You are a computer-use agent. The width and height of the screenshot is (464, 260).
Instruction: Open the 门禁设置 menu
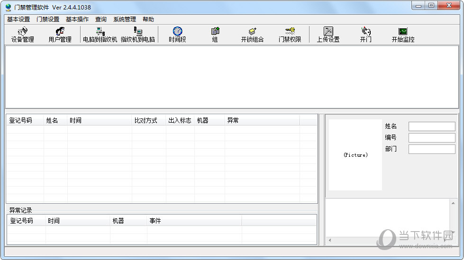coord(48,19)
